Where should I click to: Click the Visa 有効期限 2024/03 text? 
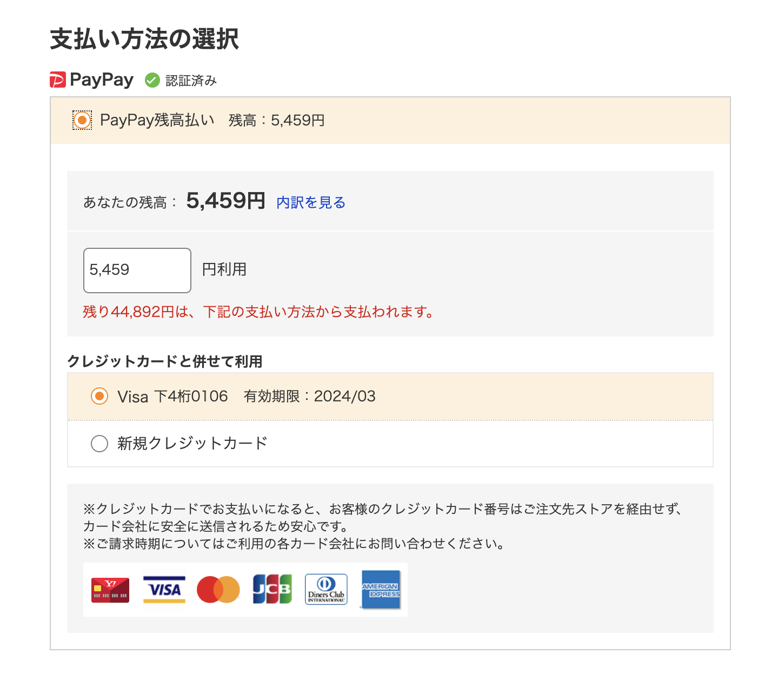(309, 396)
